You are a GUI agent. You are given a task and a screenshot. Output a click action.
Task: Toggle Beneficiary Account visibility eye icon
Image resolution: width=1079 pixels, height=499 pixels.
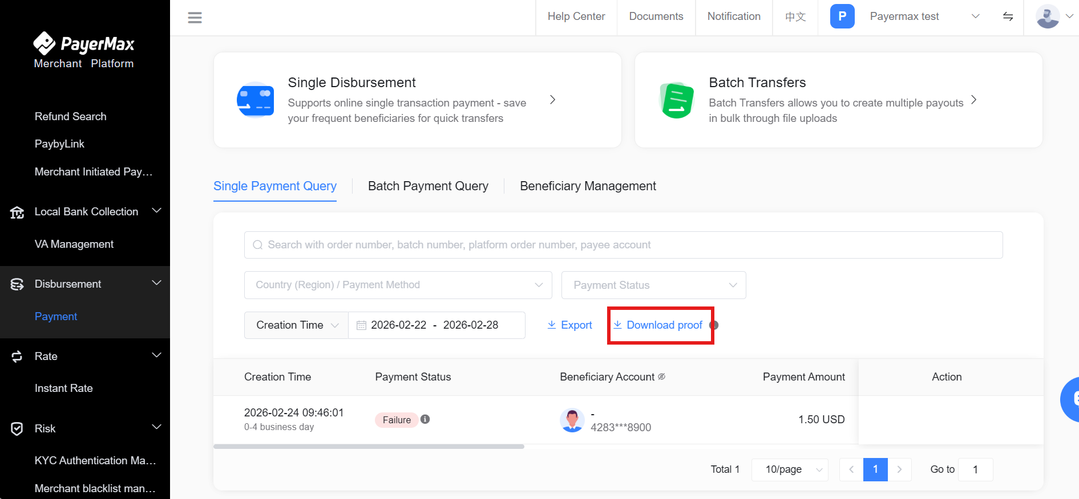(x=662, y=377)
